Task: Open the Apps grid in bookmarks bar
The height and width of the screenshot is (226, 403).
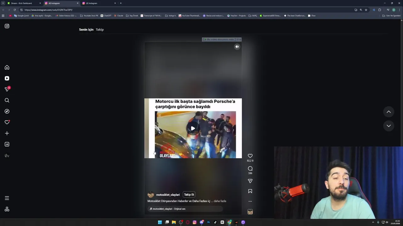Action: (x=3, y=16)
